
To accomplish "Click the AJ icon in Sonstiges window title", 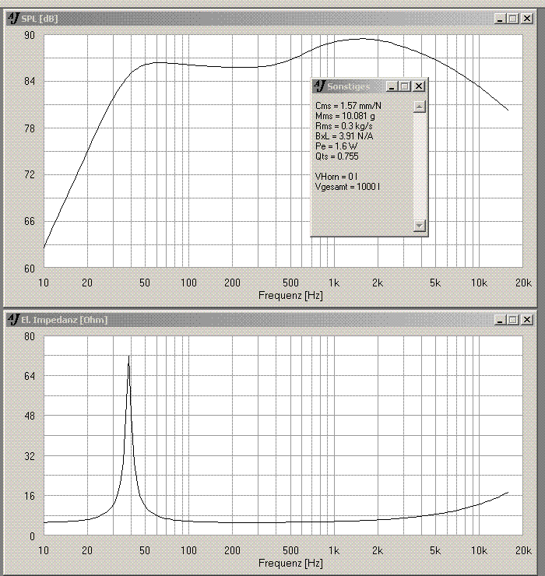I will coord(320,86).
